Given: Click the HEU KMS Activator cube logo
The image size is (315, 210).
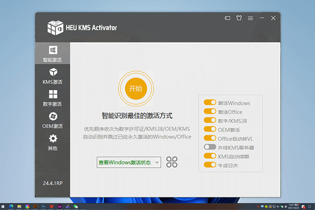Looking at the screenshot, I should point(55,28).
